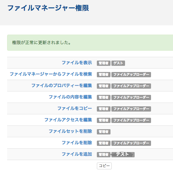Viewport: 173px width, 178px height.
Task: Open ファイルアクセスを編集 permission link
Action: pyautogui.click(x=68, y=120)
